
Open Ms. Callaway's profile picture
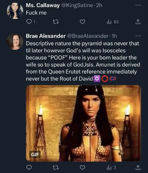click(x=15, y=11)
